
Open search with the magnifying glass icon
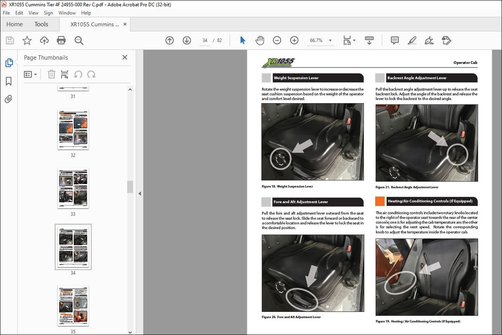tap(79, 40)
